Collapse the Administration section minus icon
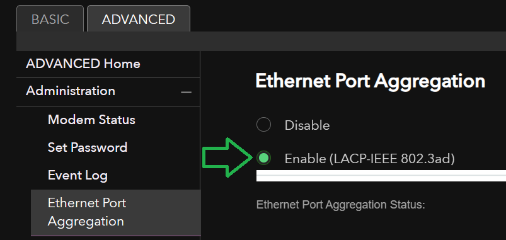This screenshot has height=240, width=506. pos(186,92)
